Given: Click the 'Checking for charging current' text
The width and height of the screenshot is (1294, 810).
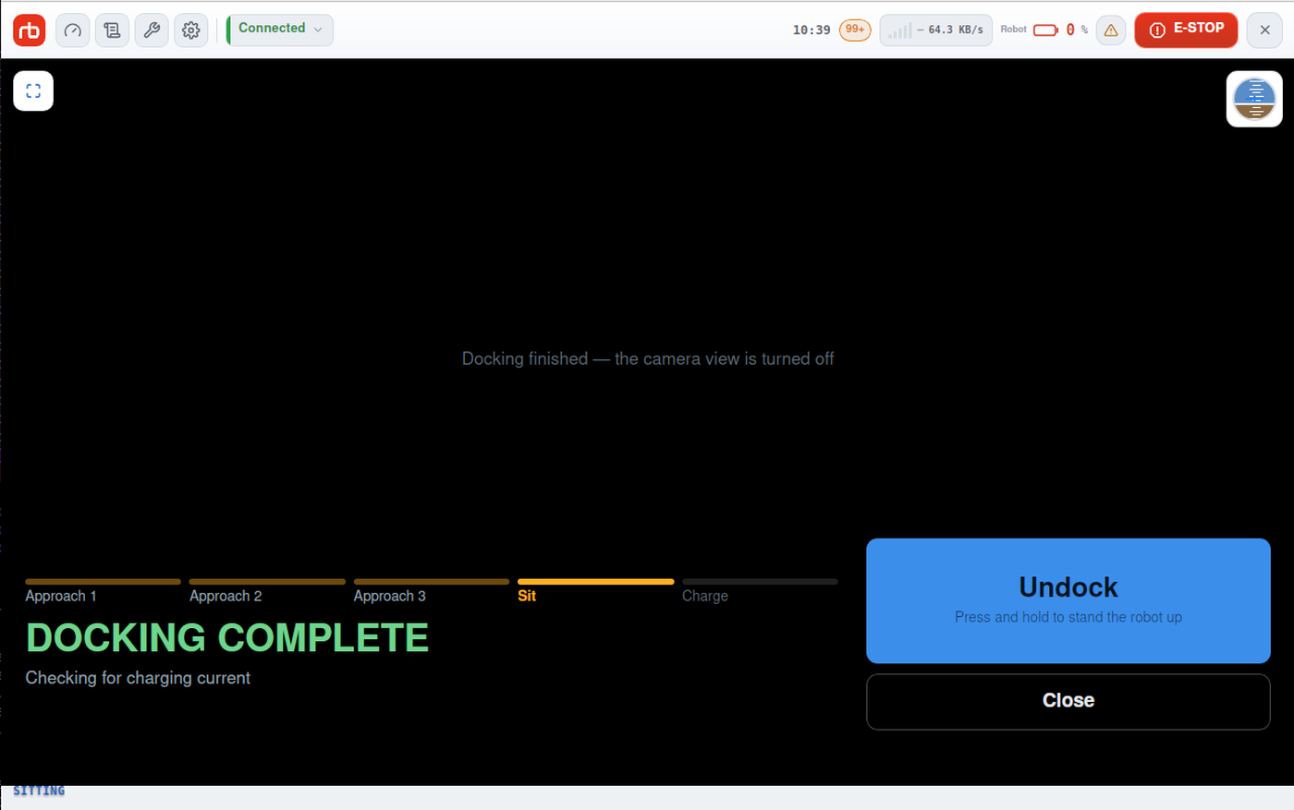Looking at the screenshot, I should coord(138,678).
